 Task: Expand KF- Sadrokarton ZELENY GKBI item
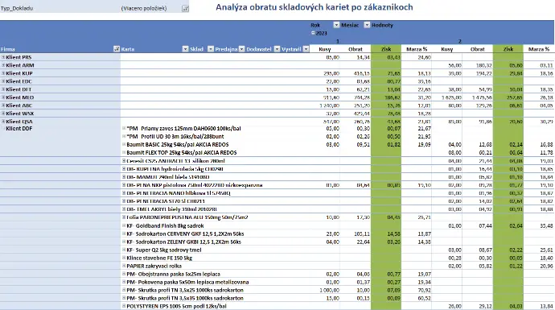(124, 242)
